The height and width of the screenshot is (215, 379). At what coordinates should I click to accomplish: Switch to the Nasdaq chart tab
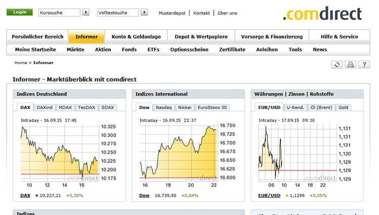[164, 107]
